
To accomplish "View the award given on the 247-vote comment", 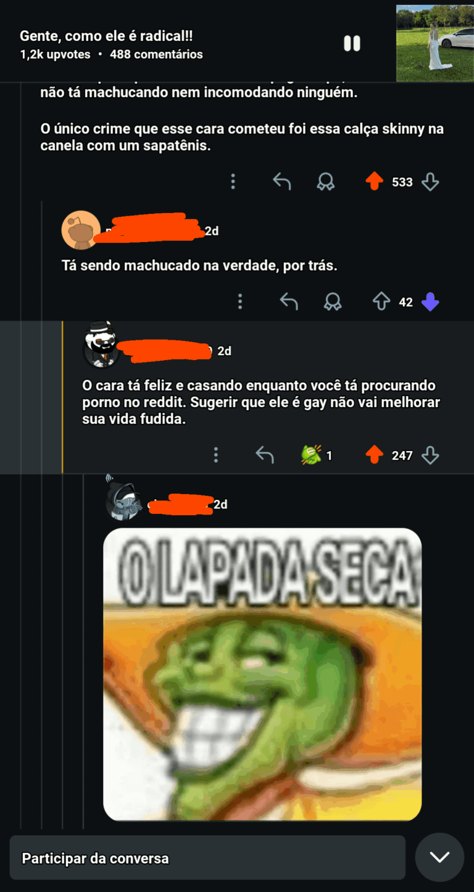I will (317, 455).
